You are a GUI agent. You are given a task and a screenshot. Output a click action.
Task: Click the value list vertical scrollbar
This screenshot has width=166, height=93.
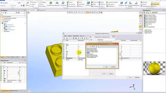(x=117, y=56)
